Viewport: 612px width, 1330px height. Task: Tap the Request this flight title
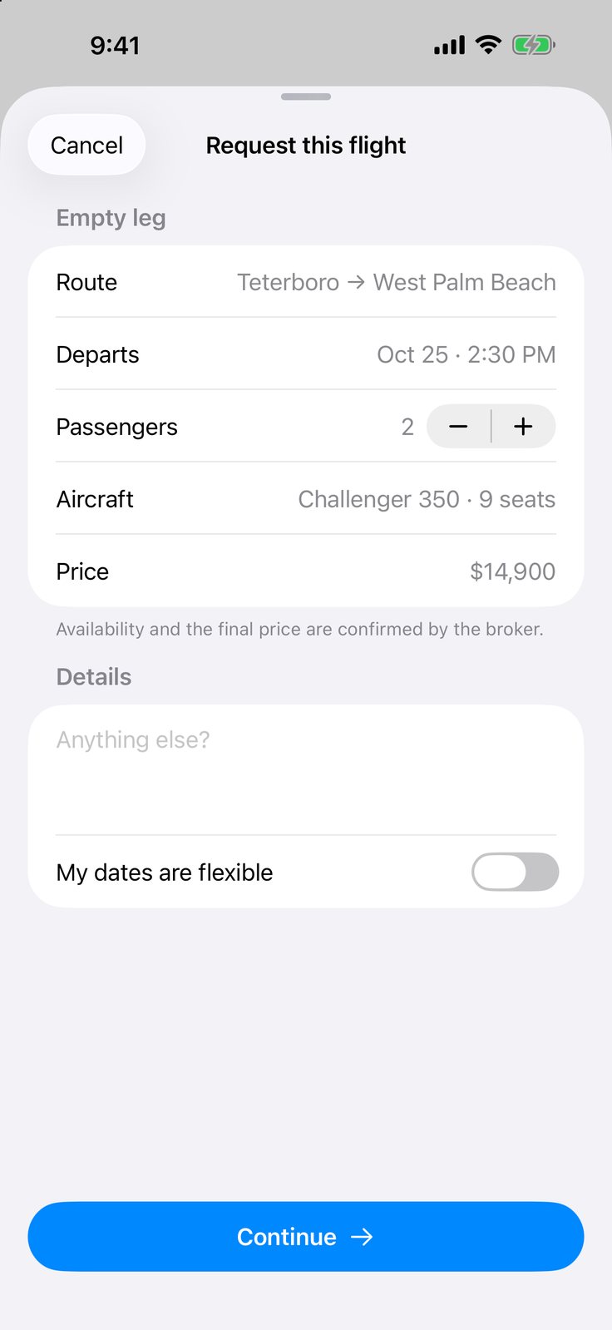306,146
